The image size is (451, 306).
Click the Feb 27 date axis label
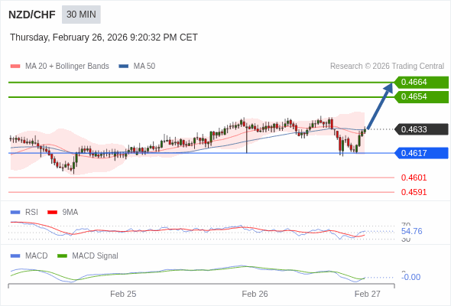368,294
